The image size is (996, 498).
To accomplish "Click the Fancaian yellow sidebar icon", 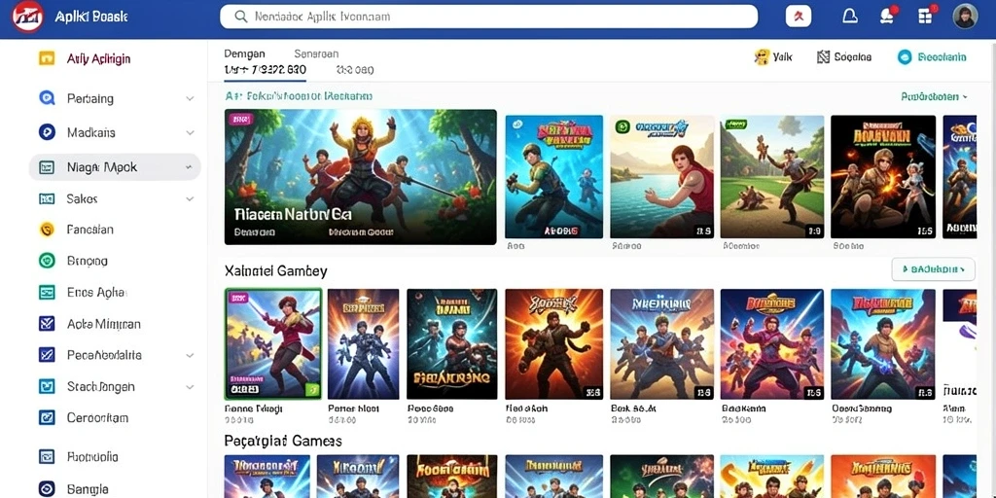I will click(x=47, y=230).
